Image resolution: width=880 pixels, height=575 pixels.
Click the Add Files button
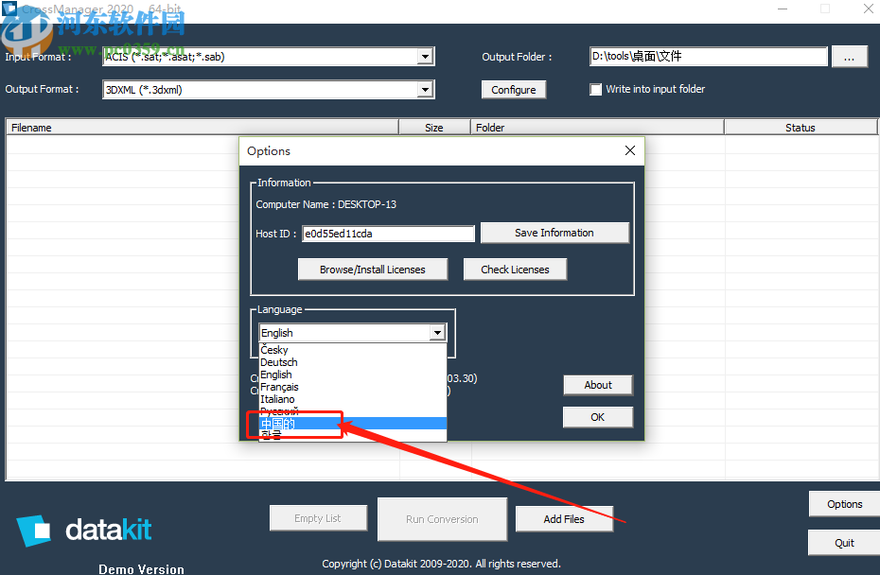tap(564, 519)
